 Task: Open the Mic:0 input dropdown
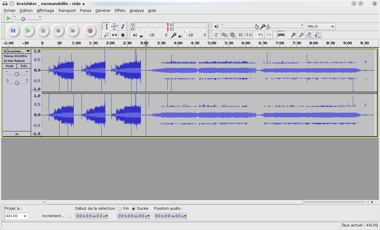320,26
